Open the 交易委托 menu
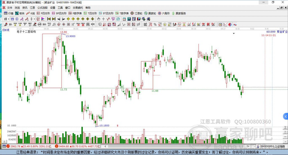The image size is (288, 155). pyautogui.click(x=78, y=8)
